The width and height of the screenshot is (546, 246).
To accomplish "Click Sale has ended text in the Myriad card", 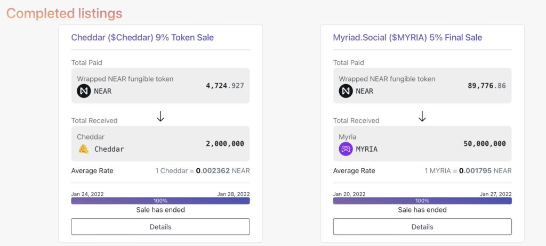I will 422,210.
